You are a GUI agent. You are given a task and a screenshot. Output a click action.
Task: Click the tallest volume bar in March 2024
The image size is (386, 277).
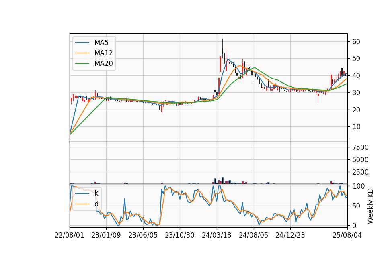tap(222, 181)
